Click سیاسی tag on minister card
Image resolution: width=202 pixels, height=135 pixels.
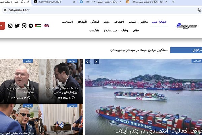coord(28,61)
